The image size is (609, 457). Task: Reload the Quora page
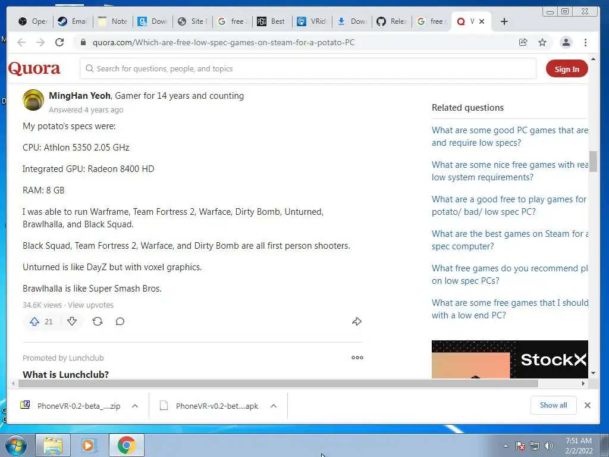59,42
